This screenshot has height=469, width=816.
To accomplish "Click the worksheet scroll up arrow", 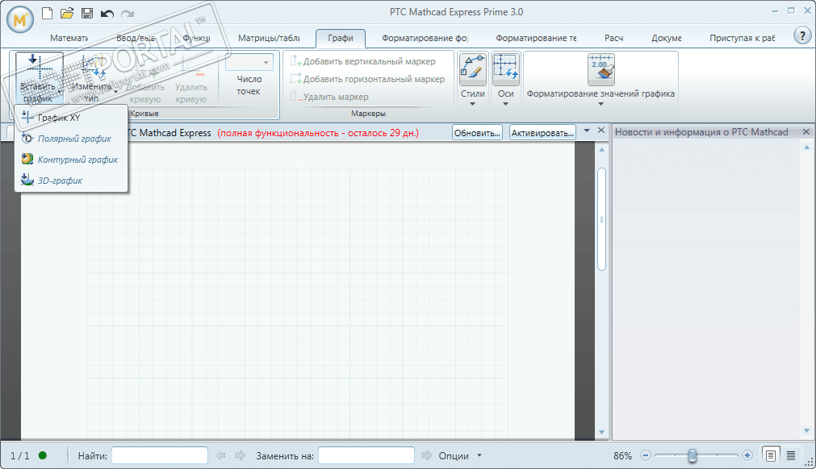I will click(601, 150).
